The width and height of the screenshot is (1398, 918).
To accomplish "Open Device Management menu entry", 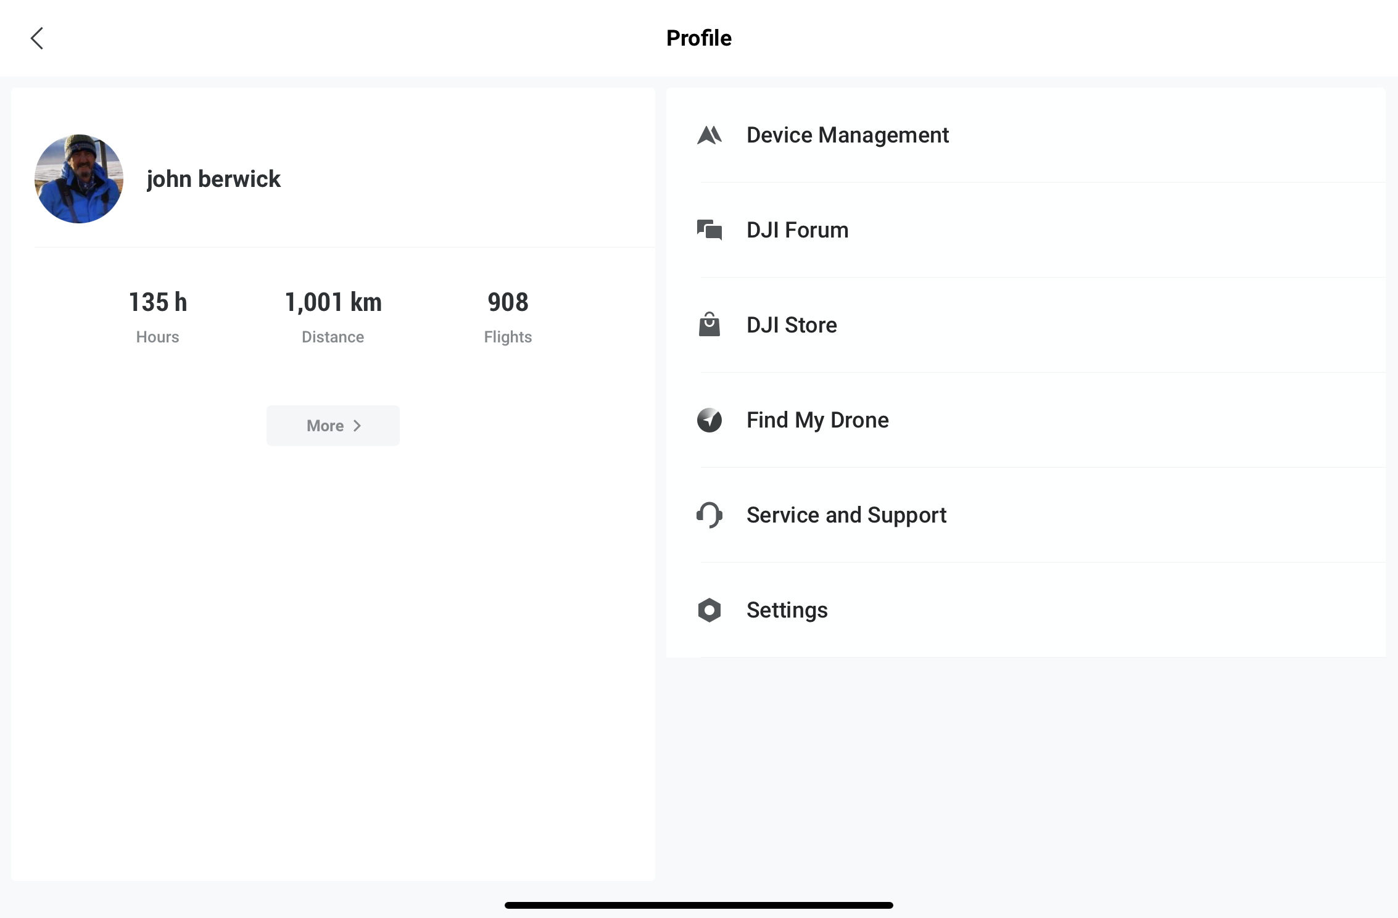I will (x=847, y=135).
